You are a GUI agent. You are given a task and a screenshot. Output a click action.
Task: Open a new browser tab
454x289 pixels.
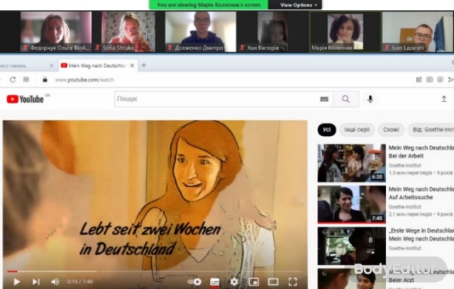tap(143, 65)
